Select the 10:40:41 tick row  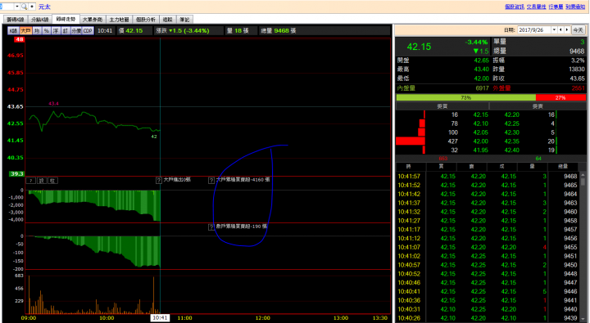pos(488,291)
